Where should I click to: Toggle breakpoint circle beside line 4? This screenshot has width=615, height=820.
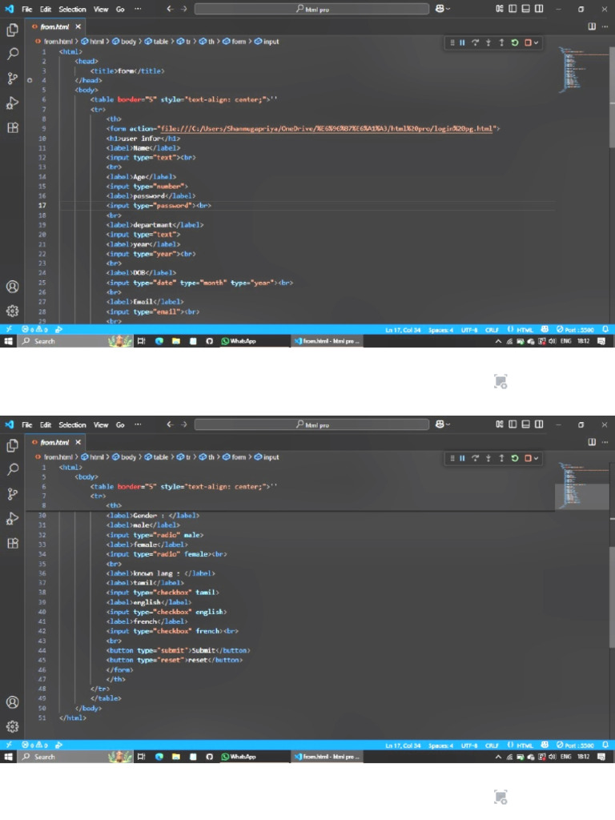click(x=30, y=81)
